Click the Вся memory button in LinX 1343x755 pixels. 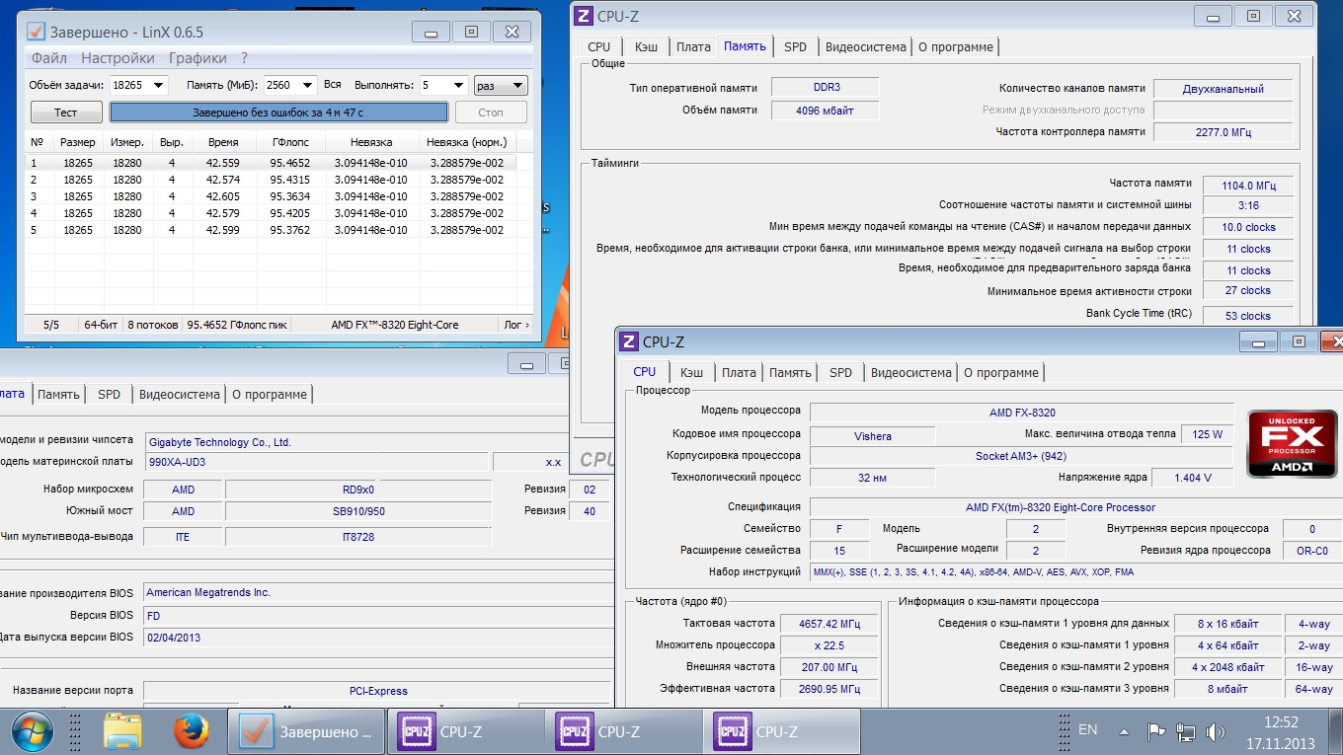332,85
